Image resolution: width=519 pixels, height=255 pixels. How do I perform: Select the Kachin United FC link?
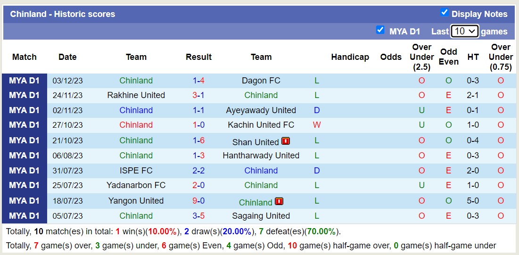pos(261,125)
